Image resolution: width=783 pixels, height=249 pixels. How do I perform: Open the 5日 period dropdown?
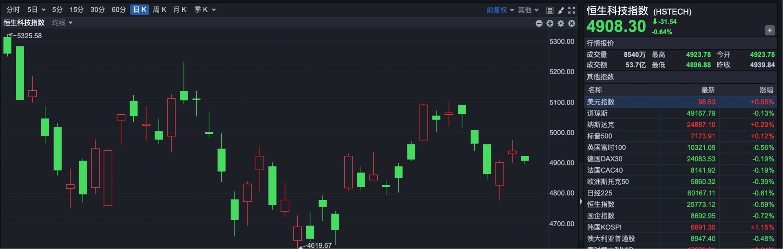coord(36,10)
